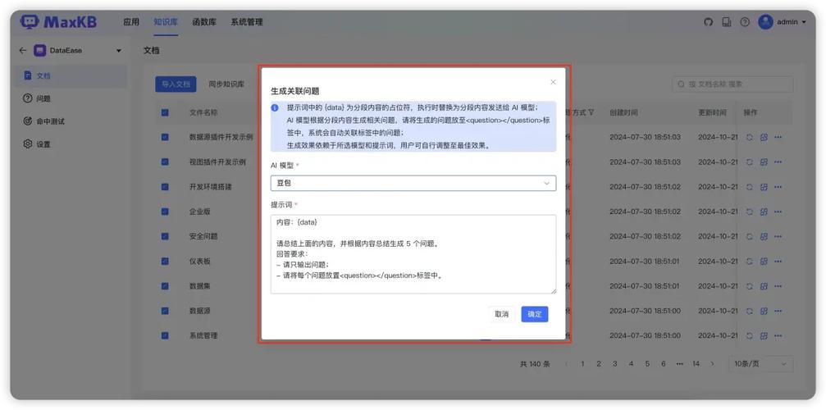
Task: Go to page 14 in pagination
Action: pos(696,364)
